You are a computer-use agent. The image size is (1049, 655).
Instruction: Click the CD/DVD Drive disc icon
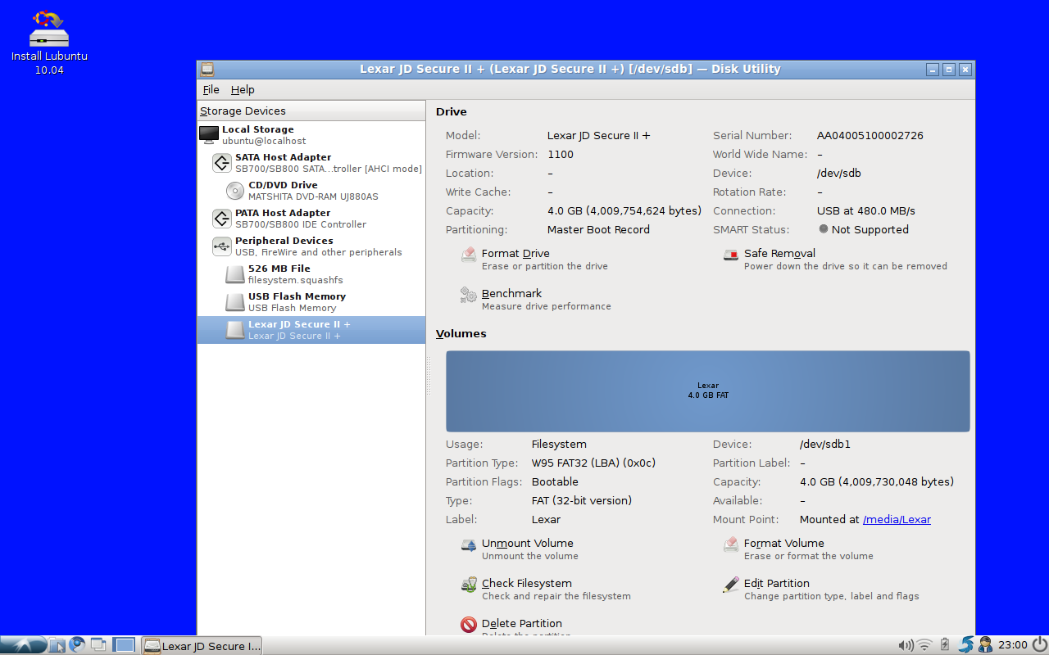[235, 191]
